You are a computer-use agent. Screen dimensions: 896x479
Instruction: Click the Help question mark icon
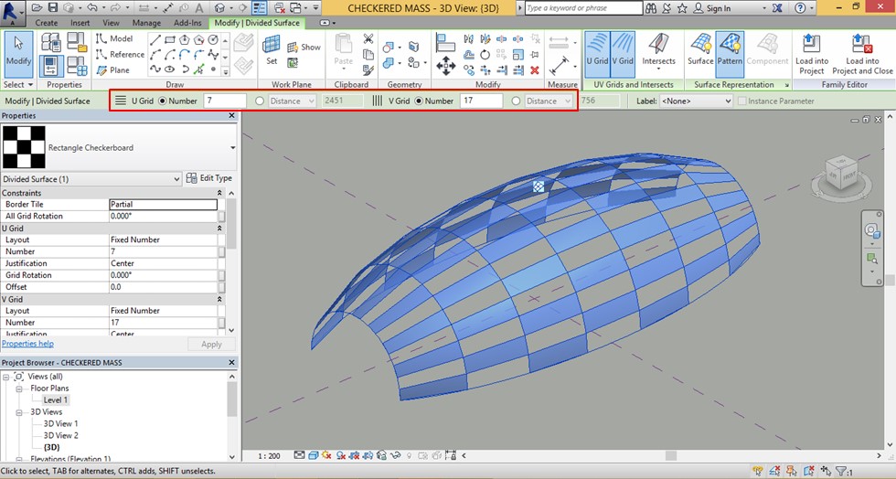pos(800,8)
